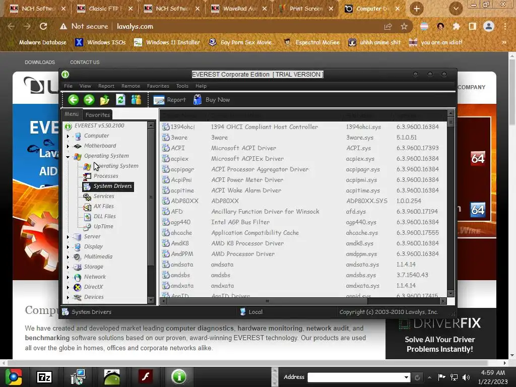
Task: Click the Chrome reload button
Action: tap(43, 26)
